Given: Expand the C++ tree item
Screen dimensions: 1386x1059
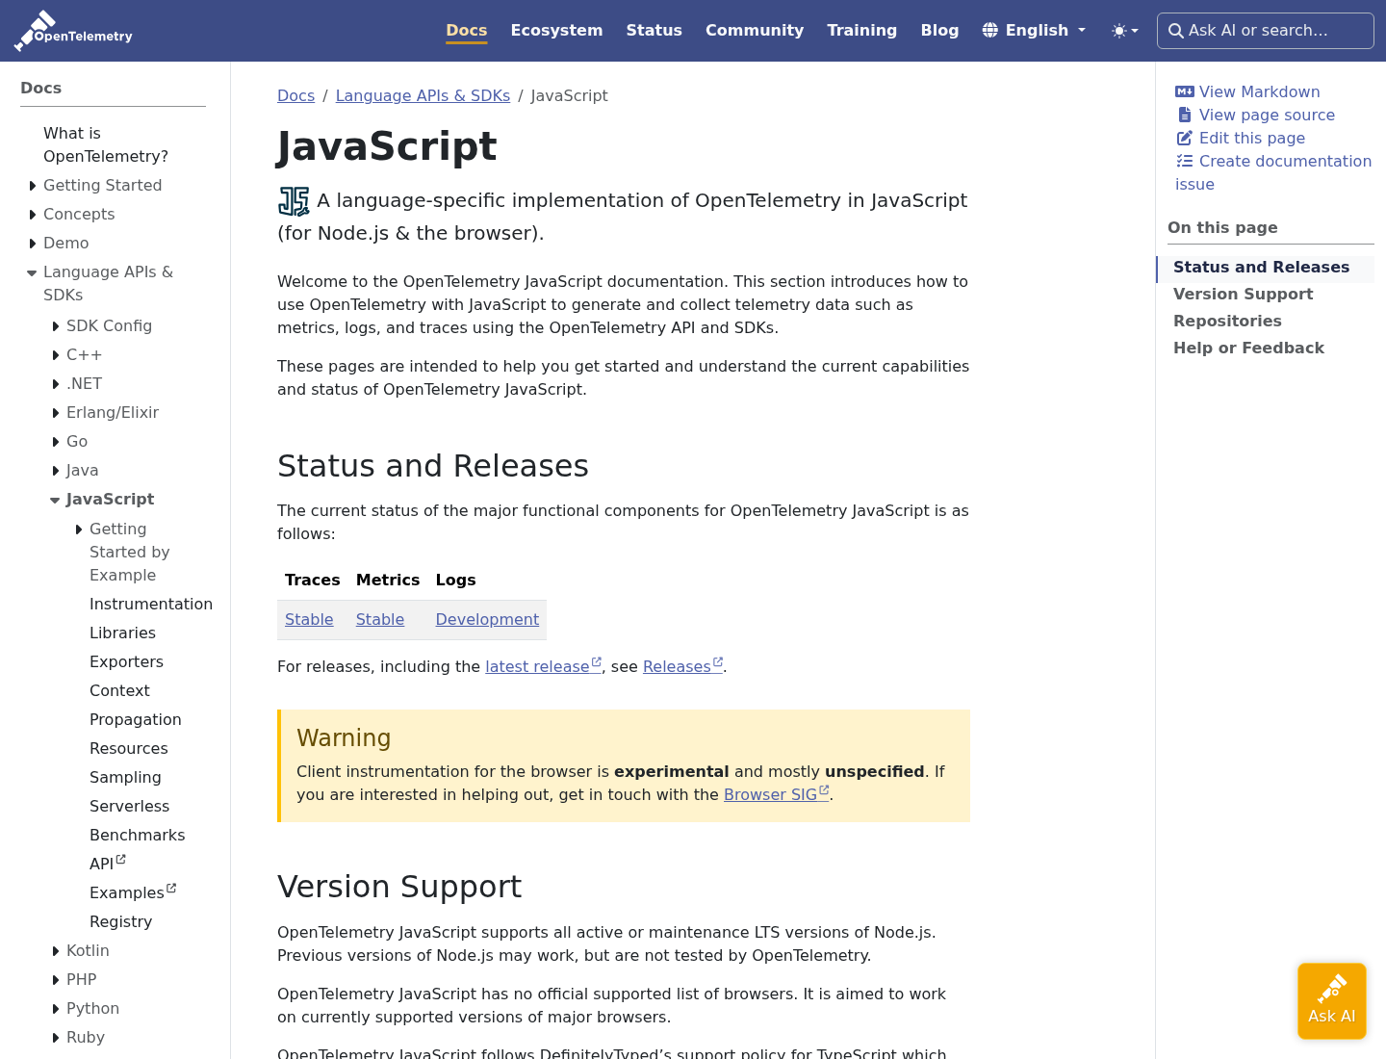Looking at the screenshot, I should [x=56, y=355].
